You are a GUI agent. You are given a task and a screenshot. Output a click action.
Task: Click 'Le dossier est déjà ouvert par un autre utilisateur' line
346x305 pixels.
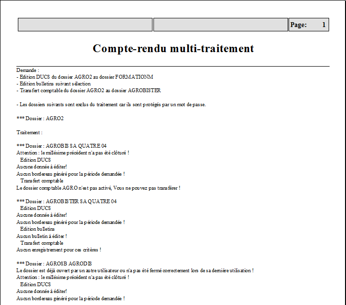(135, 271)
